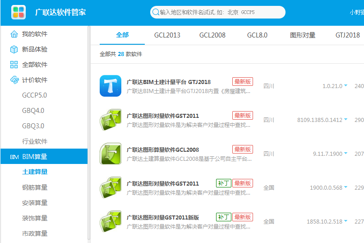The image size is (364, 243).
Task: Click 补丁 badge on GST2011新版 row
Action: (x=224, y=217)
